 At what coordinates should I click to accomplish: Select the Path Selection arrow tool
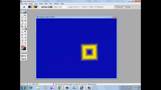22,35
